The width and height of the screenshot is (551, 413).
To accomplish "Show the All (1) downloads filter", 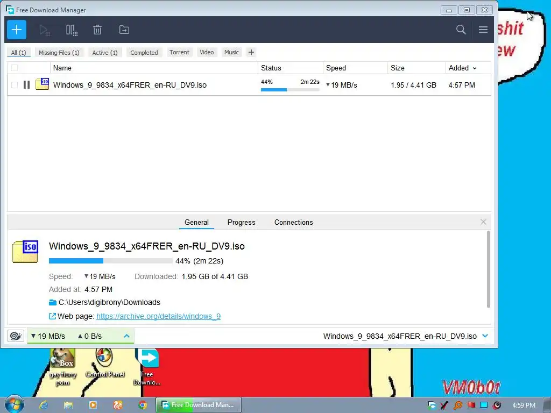I will 19,52.
